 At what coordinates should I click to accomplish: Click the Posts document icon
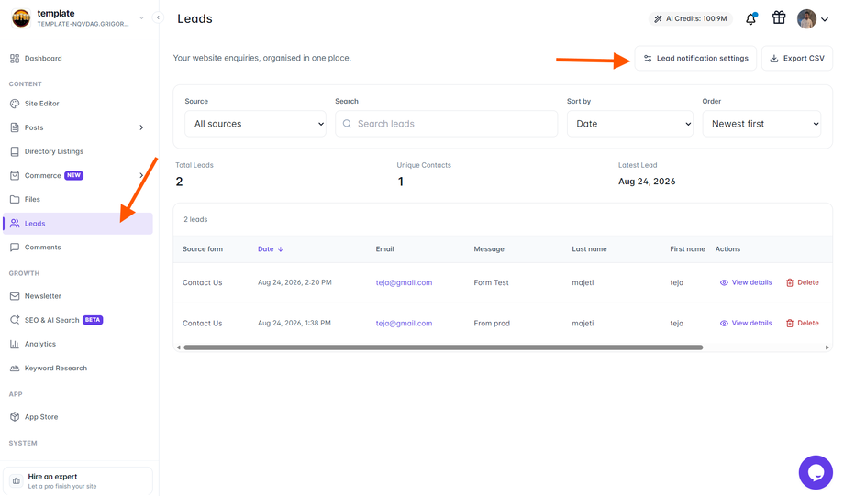[x=15, y=127]
